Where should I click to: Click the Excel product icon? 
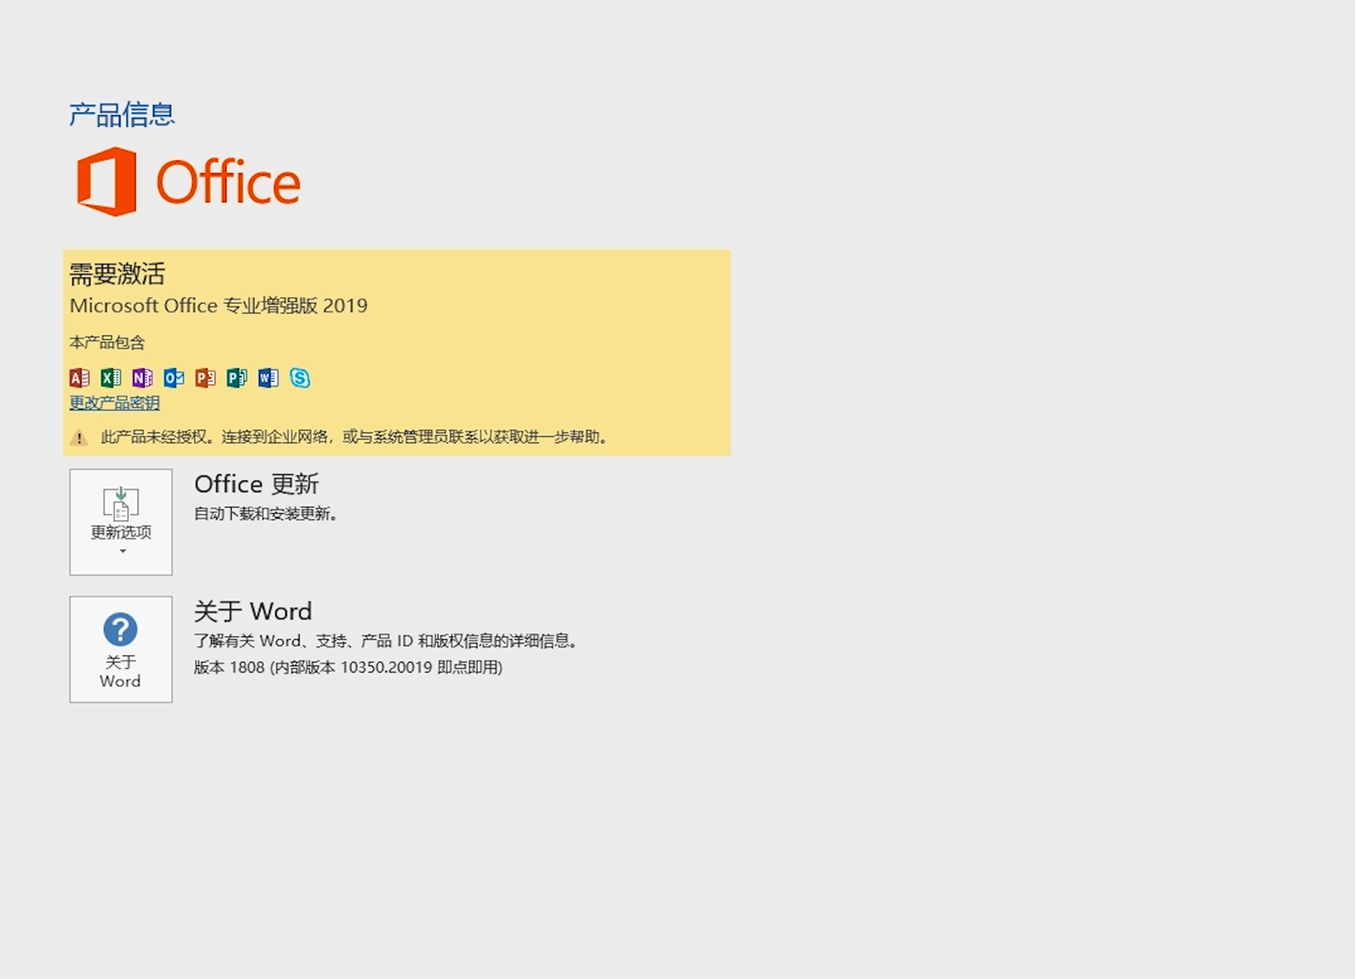pyautogui.click(x=110, y=378)
